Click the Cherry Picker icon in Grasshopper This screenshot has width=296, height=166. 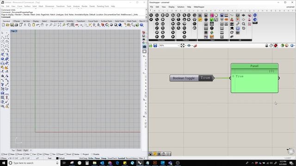[232, 19]
